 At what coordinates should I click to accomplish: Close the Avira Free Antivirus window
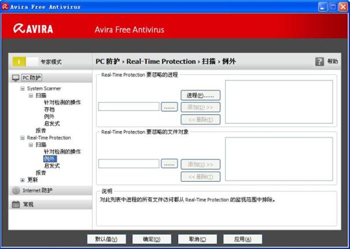point(343,7)
